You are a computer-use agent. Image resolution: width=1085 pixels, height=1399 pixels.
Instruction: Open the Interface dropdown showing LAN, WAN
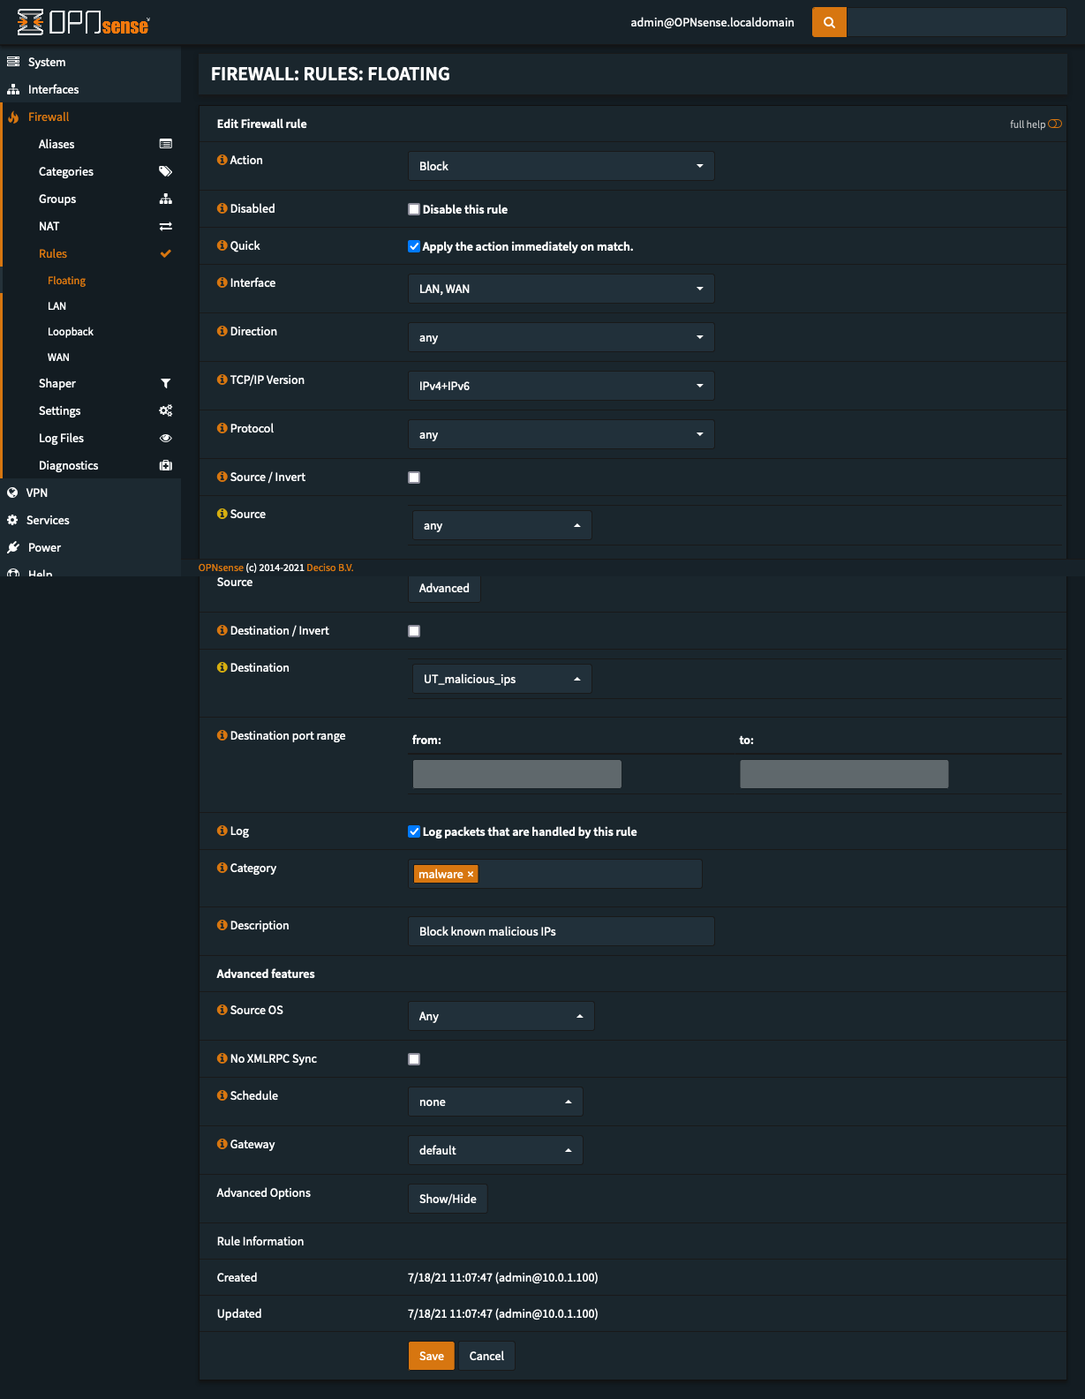point(561,289)
